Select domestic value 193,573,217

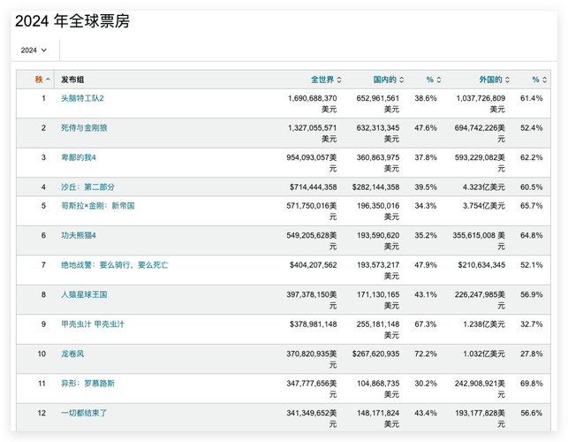378,265
